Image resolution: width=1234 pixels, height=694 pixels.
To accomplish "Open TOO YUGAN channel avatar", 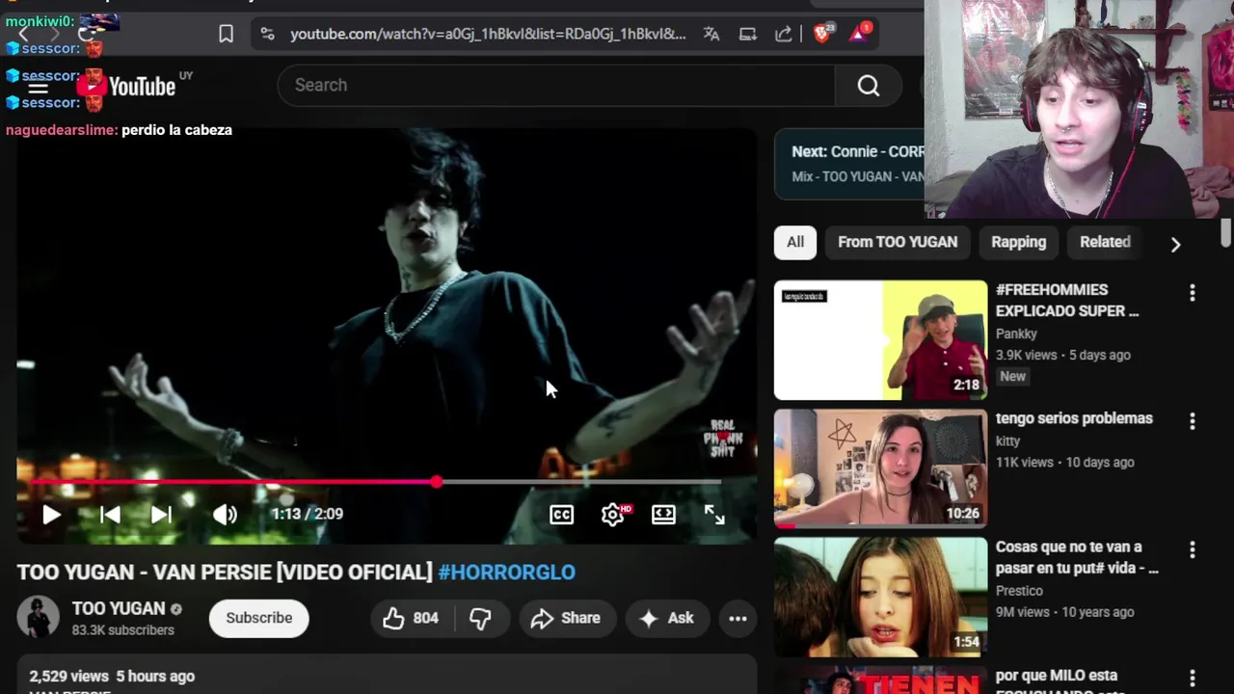I will pyautogui.click(x=38, y=618).
